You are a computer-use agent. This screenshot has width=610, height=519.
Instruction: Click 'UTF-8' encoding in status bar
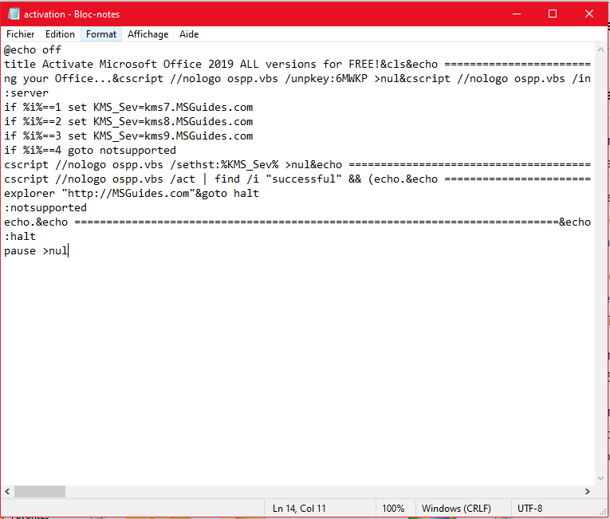tap(529, 509)
